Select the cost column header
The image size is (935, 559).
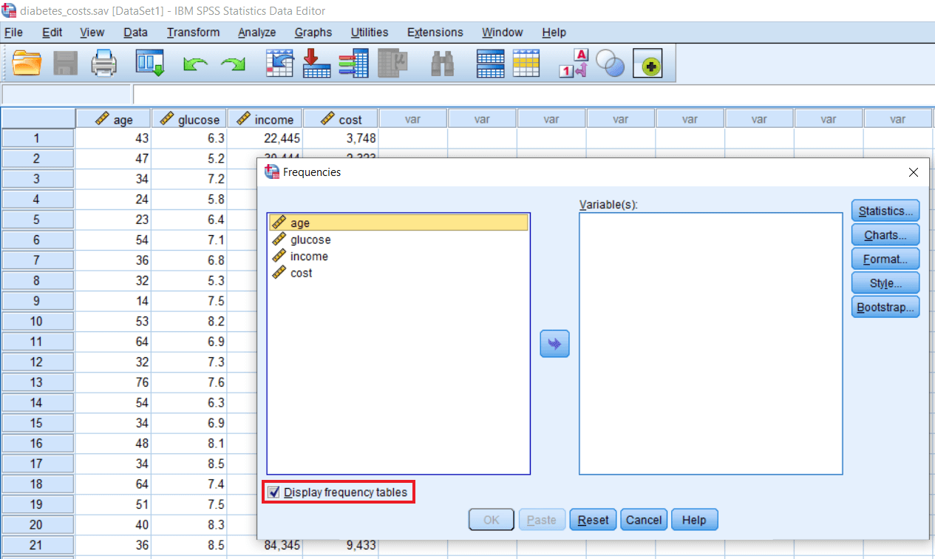click(341, 119)
